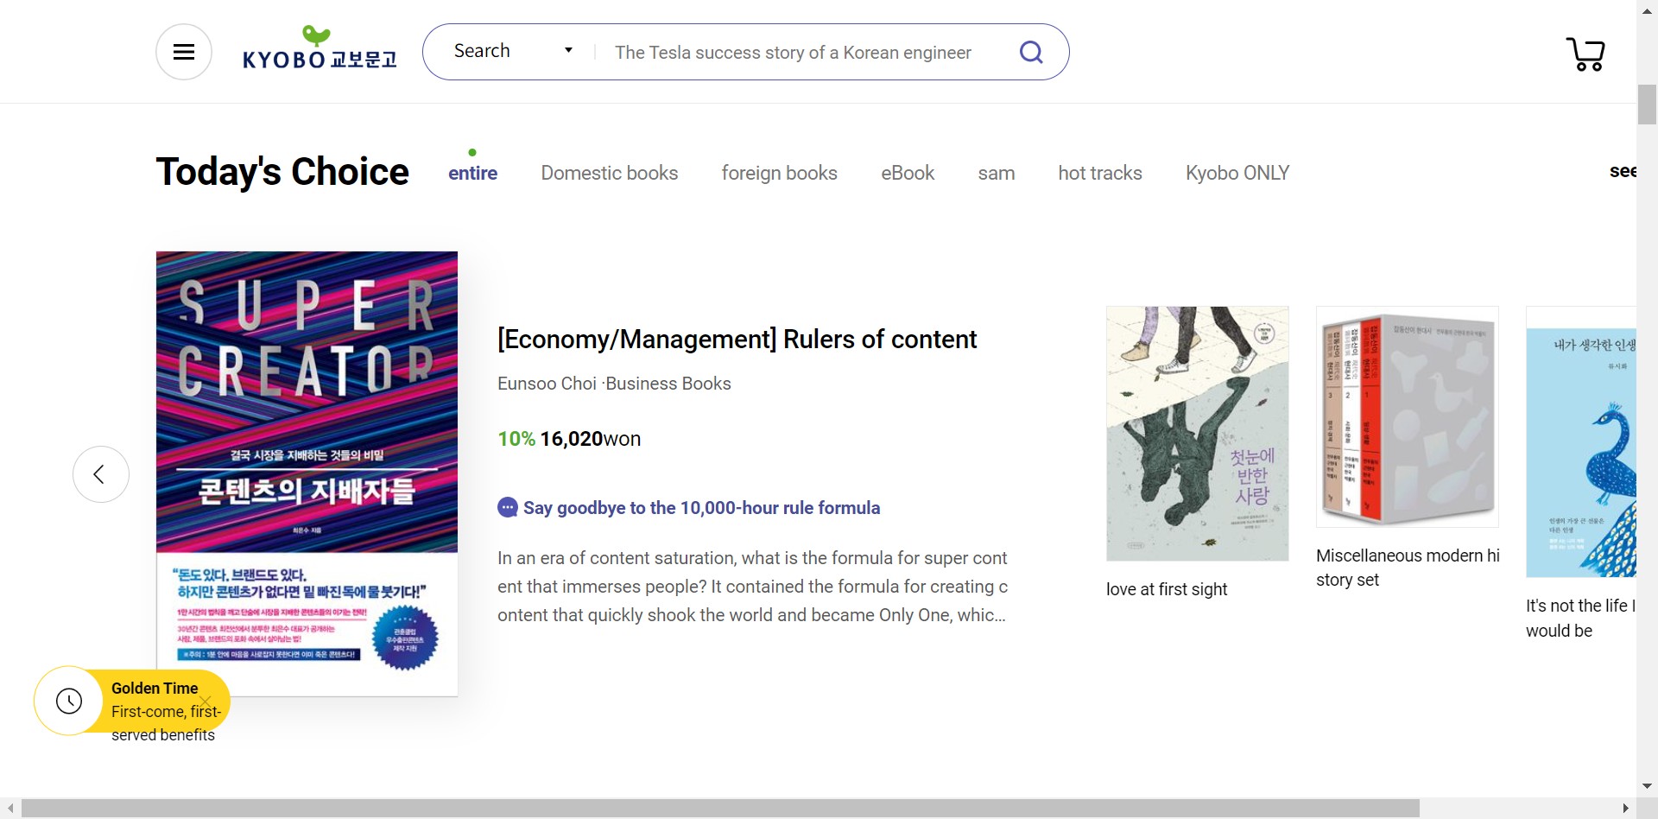Click the speech bubble icon beside tagline
The width and height of the screenshot is (1658, 819).
[x=508, y=508]
